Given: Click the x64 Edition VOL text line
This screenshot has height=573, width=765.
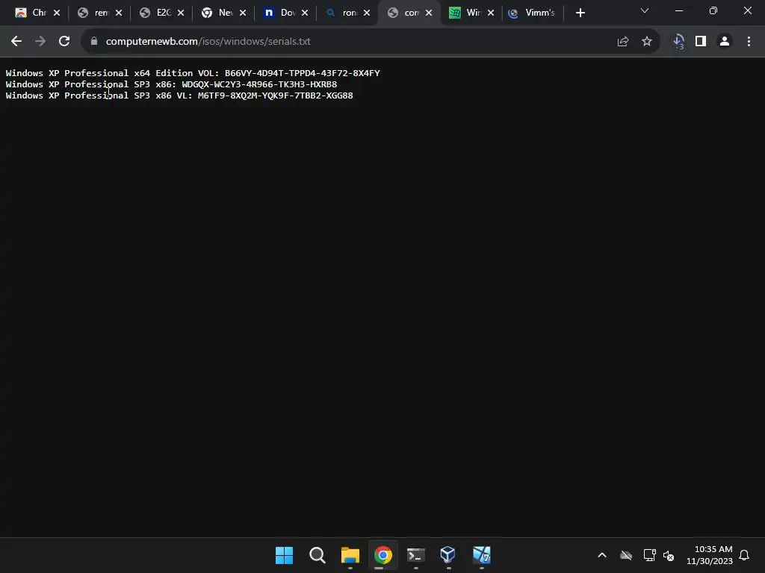Looking at the screenshot, I should point(193,73).
